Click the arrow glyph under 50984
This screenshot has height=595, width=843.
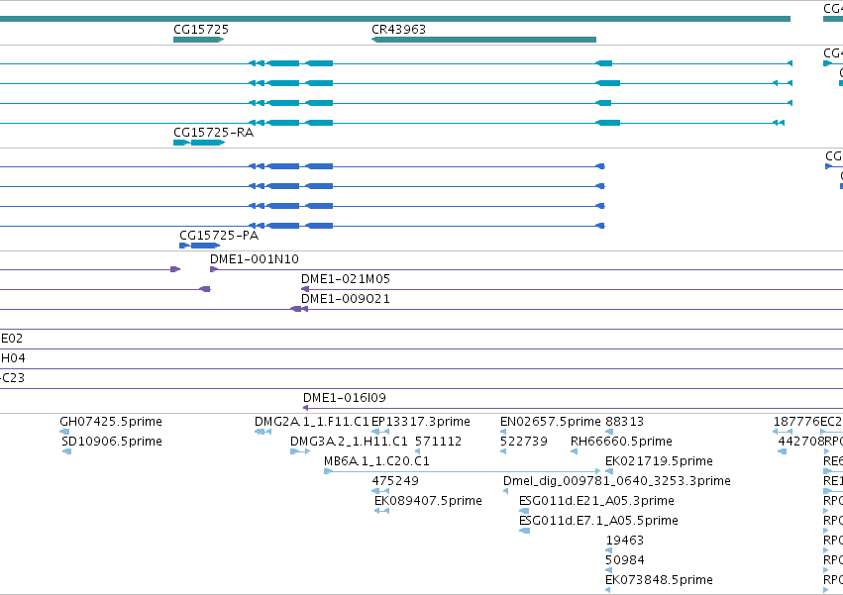click(608, 570)
